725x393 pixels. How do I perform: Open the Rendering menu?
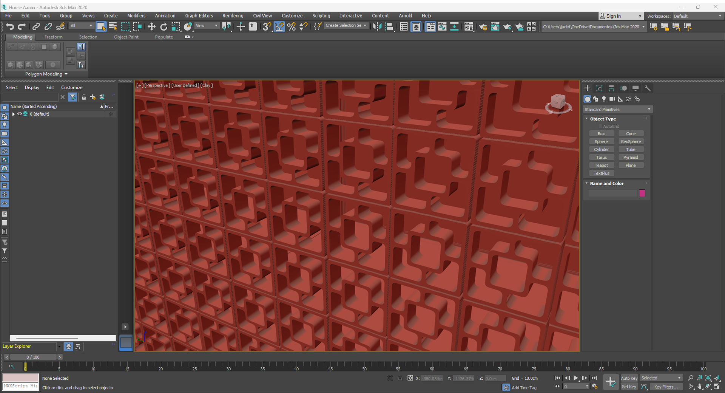coord(233,16)
